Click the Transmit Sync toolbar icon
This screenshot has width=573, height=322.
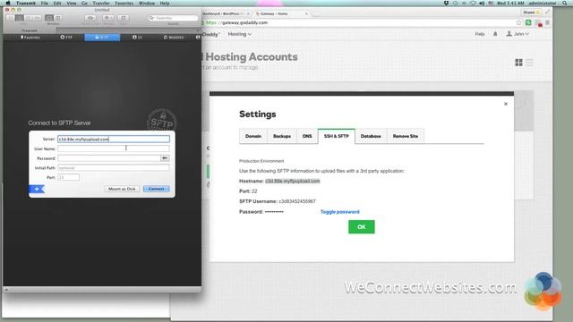point(124,18)
